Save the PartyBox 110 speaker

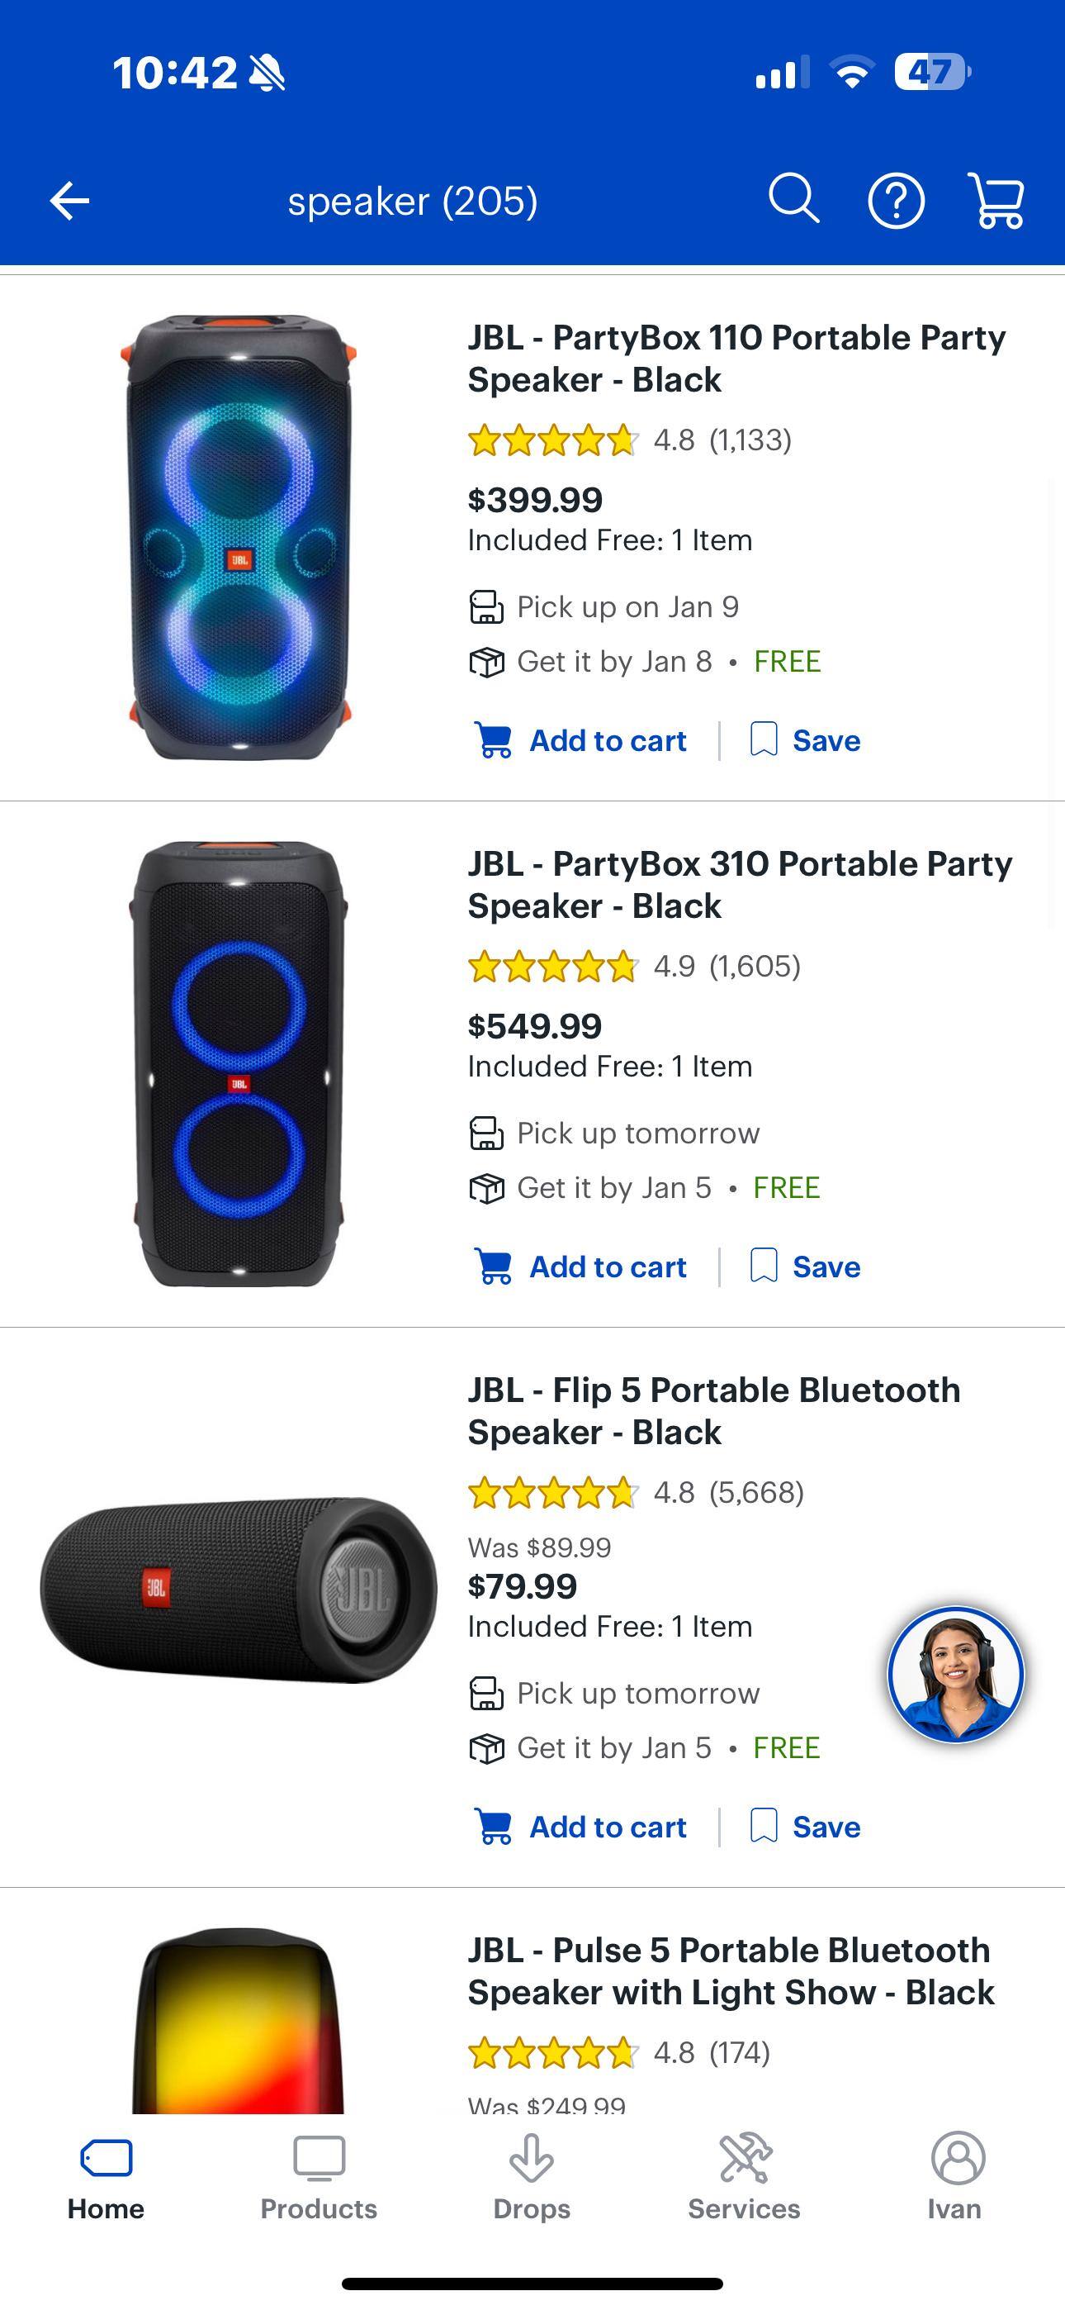click(805, 741)
